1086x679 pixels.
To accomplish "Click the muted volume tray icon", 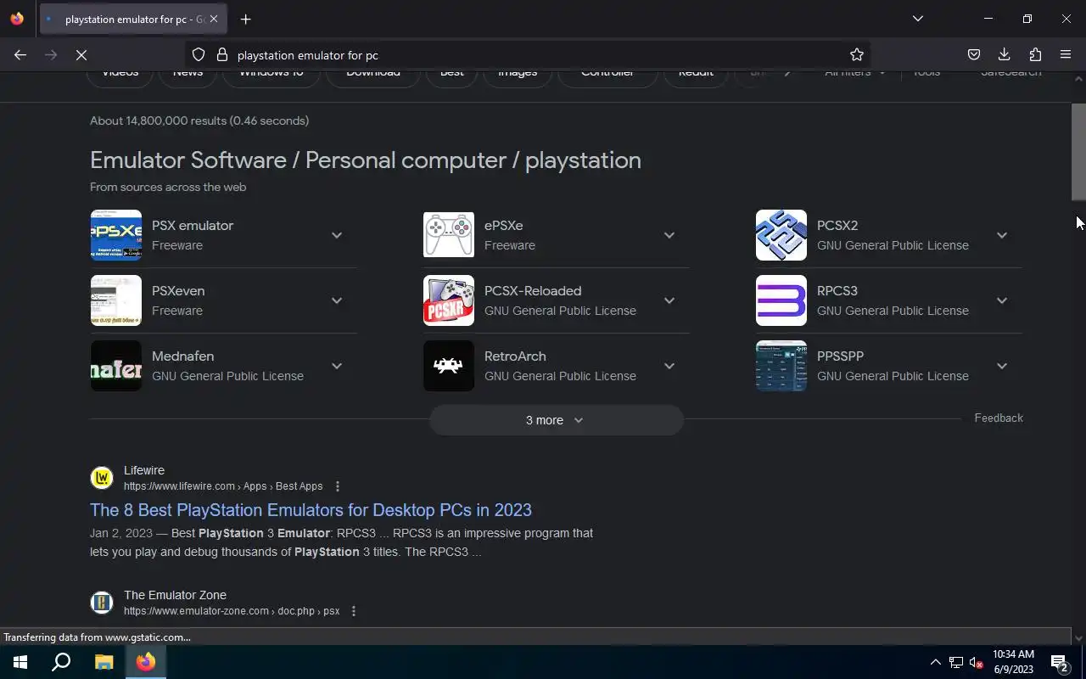I will 977,662.
